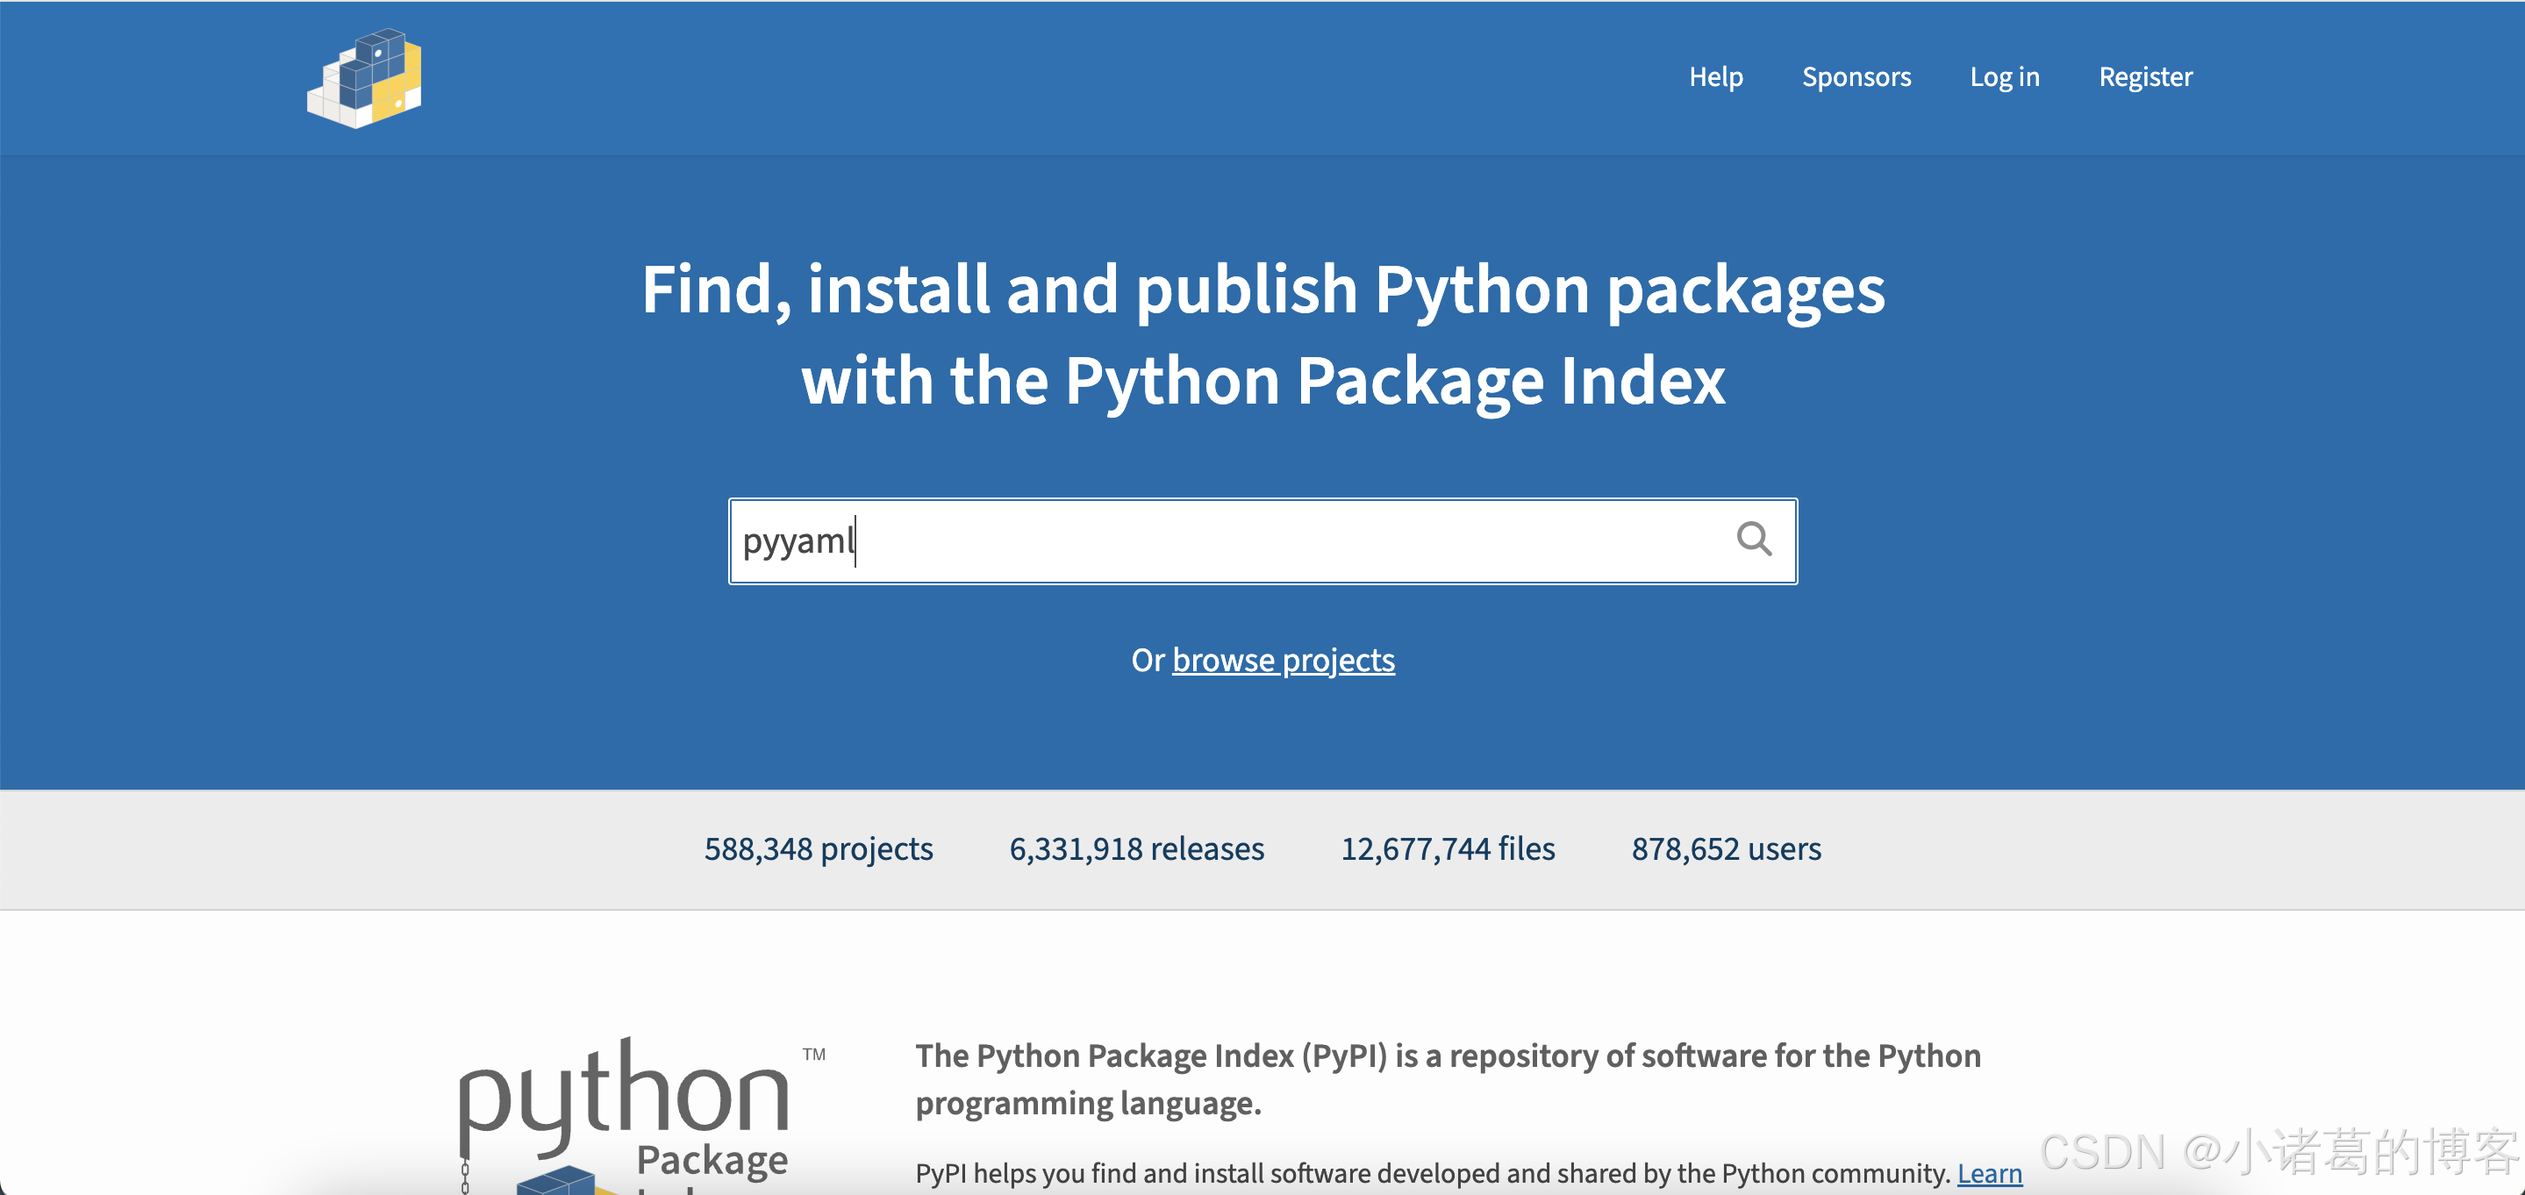Image resolution: width=2525 pixels, height=1195 pixels.
Task: Click the Learn link in the description
Action: [1989, 1172]
